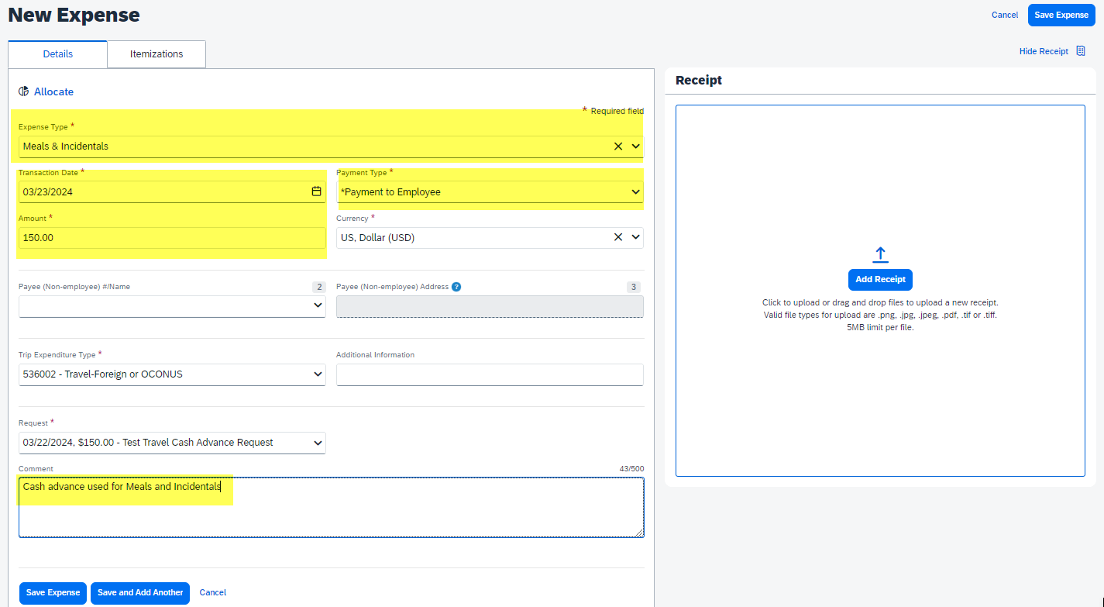Open the Payee (Non-employee) #/Name dropdown
The width and height of the screenshot is (1104, 607).
point(172,306)
